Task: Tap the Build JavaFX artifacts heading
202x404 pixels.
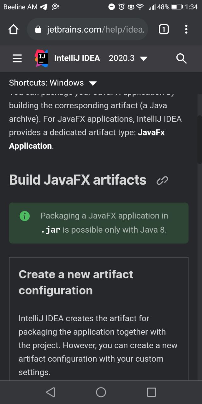Action: pyautogui.click(x=78, y=180)
